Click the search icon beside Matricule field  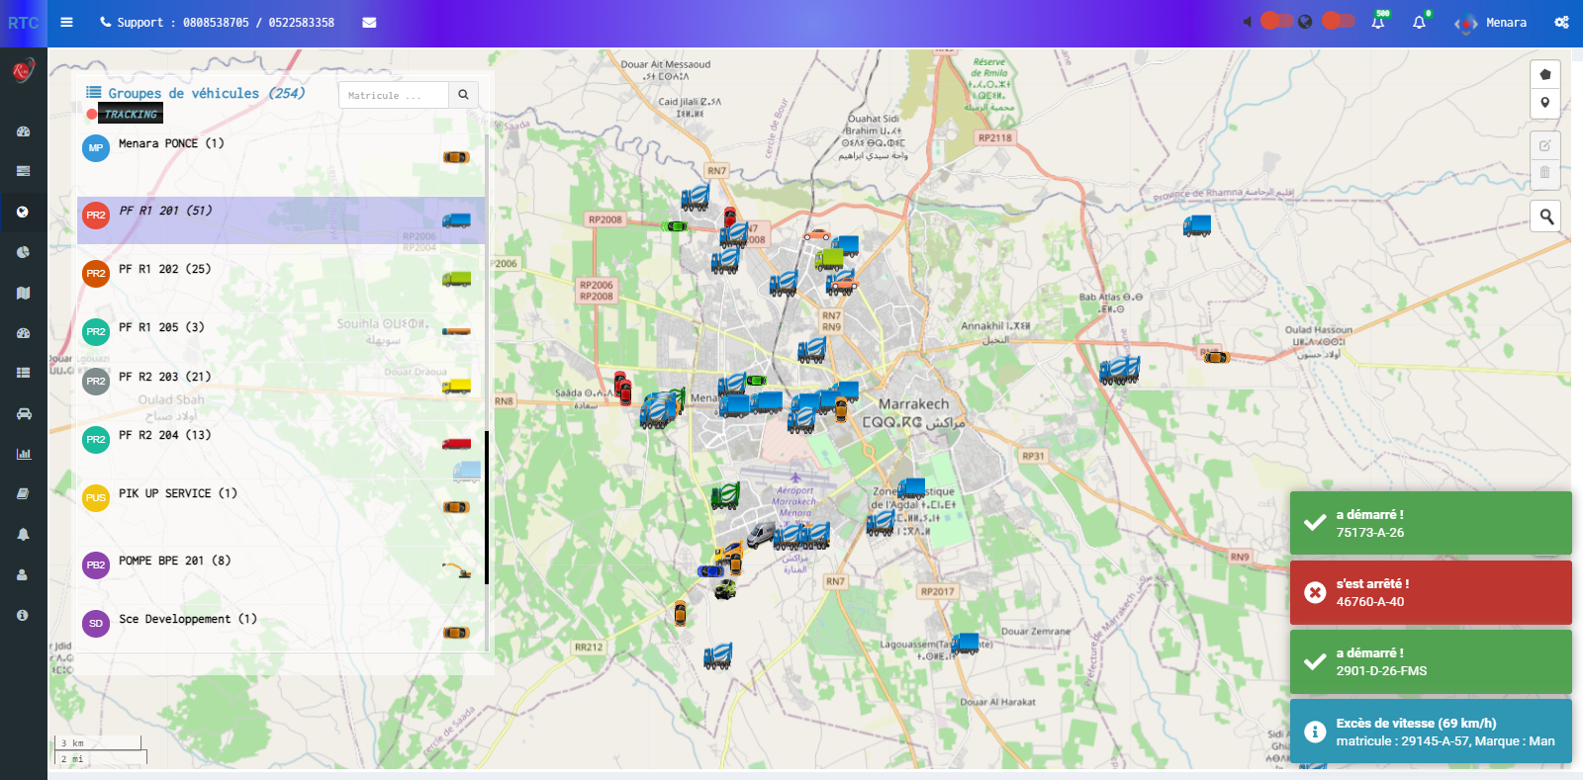tap(463, 95)
